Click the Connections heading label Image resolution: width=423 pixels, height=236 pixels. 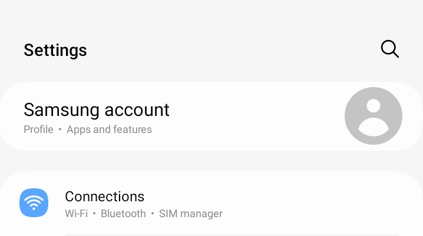click(104, 196)
